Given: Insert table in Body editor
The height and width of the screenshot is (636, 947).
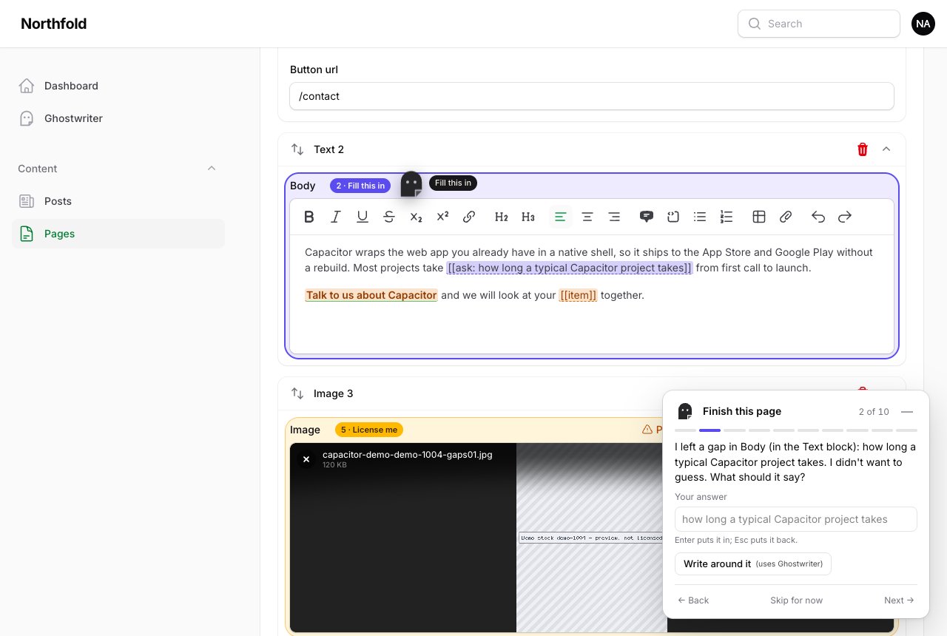Looking at the screenshot, I should tap(759, 217).
